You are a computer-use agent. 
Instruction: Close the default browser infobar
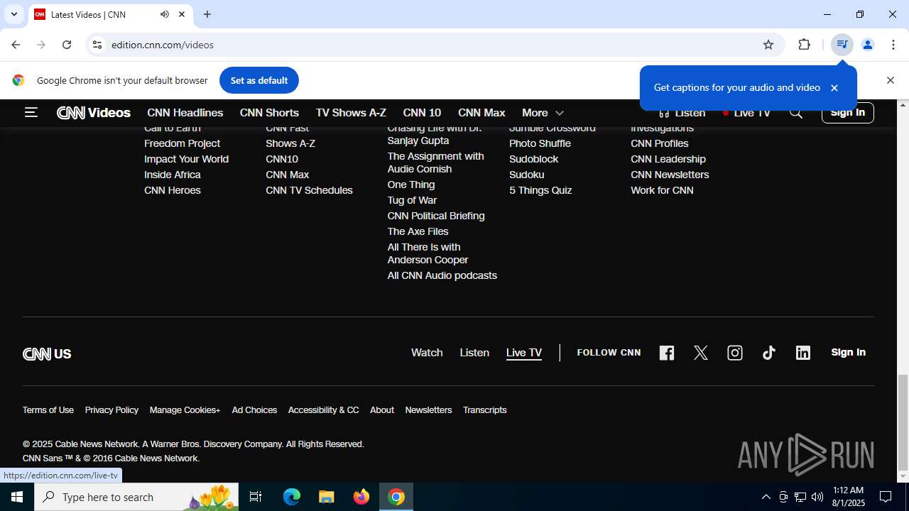[890, 80]
